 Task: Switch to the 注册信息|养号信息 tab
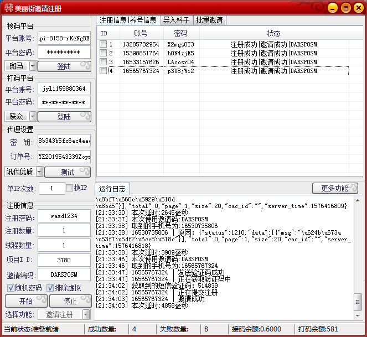pyautogui.click(x=128, y=20)
